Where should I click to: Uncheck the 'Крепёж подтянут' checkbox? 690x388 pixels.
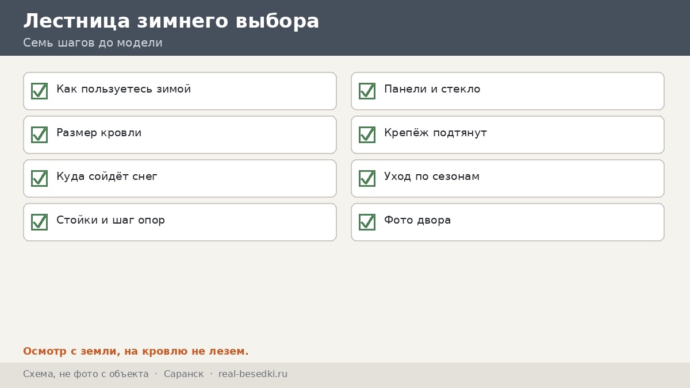pyautogui.click(x=367, y=135)
